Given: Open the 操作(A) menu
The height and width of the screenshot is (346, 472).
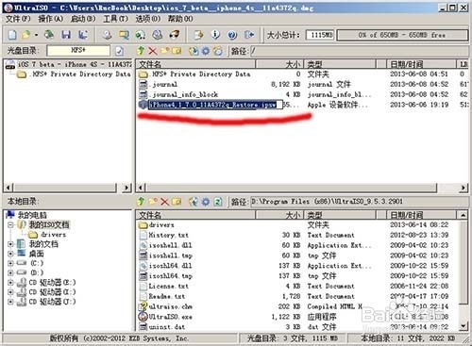Looking at the screenshot, I should click(x=51, y=19).
